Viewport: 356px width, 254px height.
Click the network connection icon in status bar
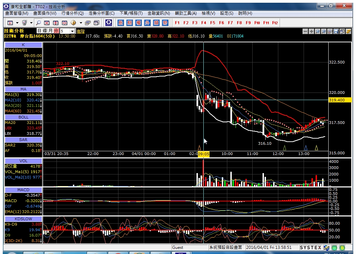coord(327,248)
